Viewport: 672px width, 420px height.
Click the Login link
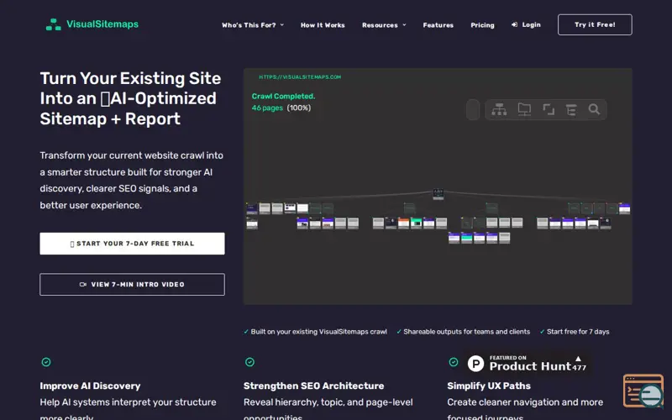tap(526, 25)
